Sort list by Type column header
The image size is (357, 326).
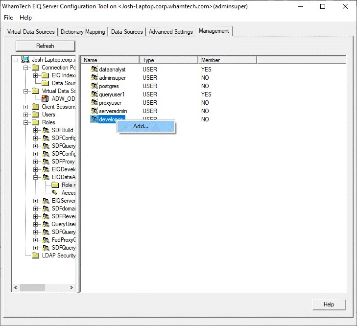[169, 60]
